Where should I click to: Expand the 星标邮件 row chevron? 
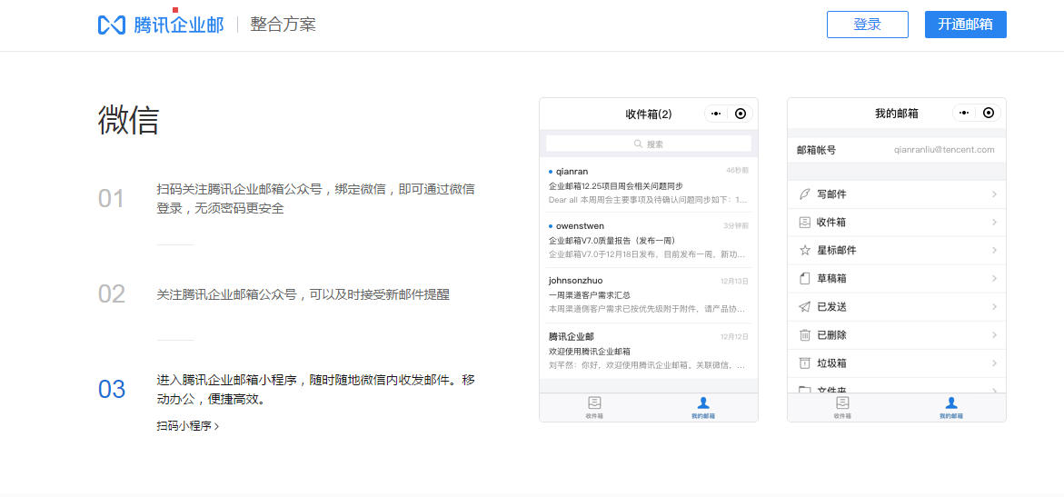[994, 250]
